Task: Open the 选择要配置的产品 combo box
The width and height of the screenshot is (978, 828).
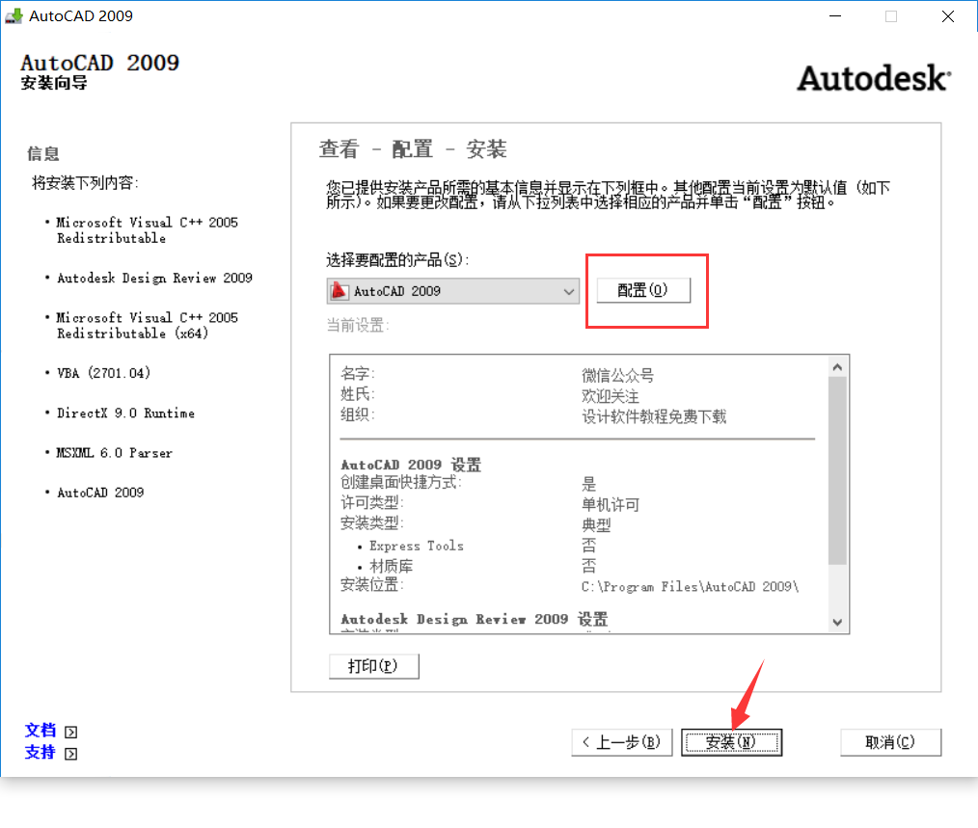Action: tap(453, 291)
